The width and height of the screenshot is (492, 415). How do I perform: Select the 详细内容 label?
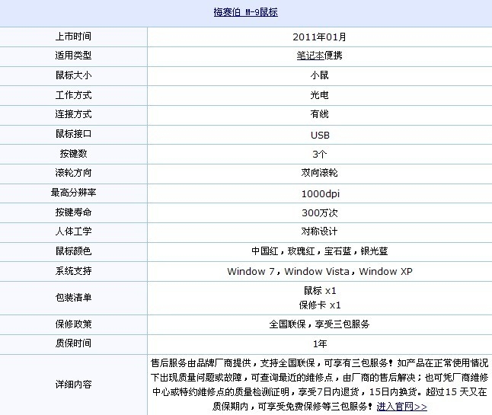click(73, 385)
